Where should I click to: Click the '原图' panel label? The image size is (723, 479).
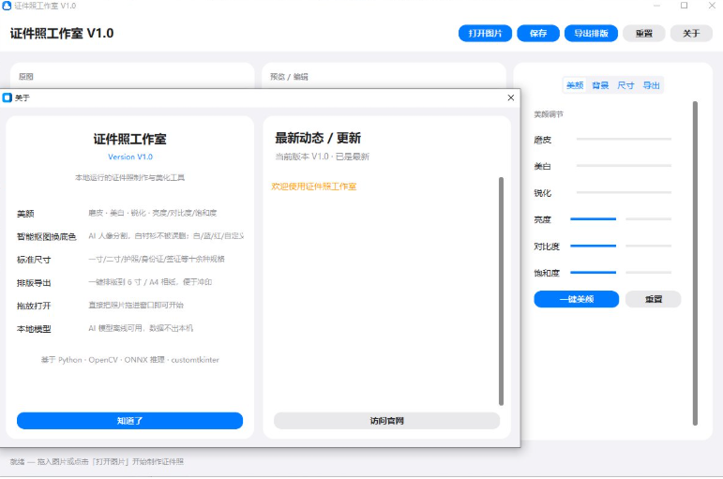point(26,77)
